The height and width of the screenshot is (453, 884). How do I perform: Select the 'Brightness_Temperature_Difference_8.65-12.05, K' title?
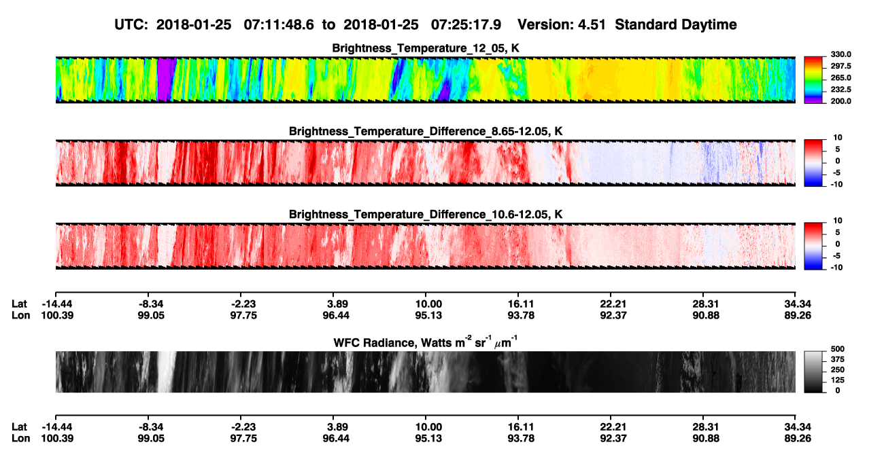coord(426,130)
